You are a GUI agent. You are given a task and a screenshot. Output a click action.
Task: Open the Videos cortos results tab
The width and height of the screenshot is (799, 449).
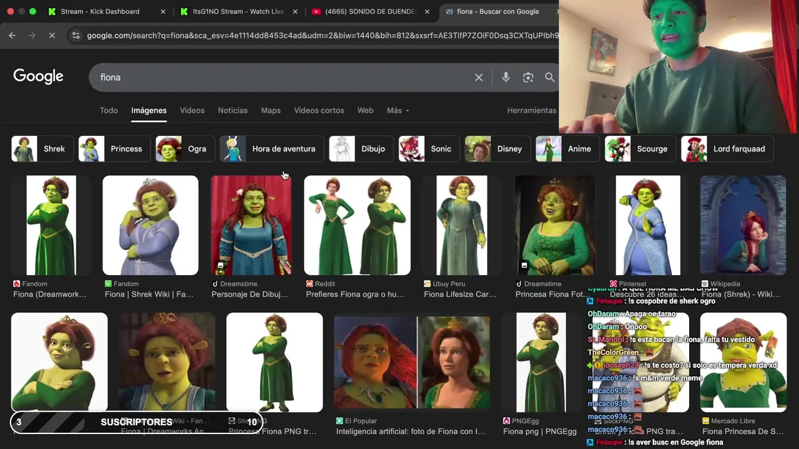[319, 110]
